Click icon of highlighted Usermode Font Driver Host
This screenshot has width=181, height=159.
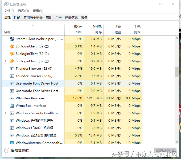pyautogui.click(x=12, y=83)
